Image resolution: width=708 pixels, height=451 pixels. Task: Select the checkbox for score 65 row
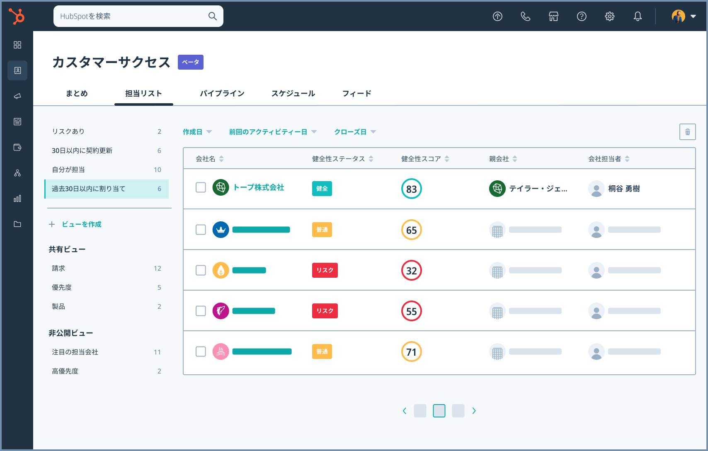coord(201,230)
